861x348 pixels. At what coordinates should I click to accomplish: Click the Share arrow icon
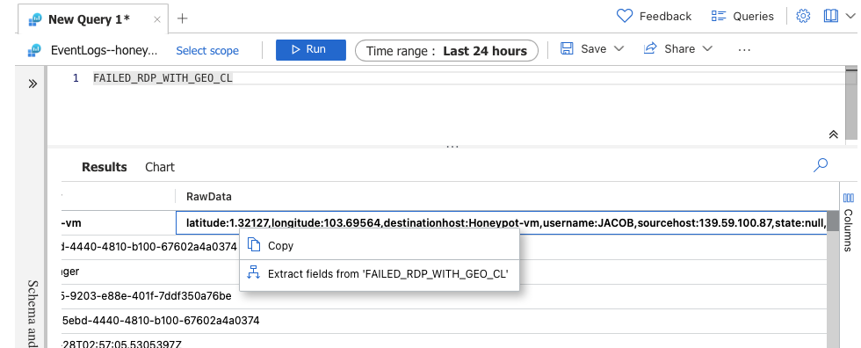tap(650, 48)
